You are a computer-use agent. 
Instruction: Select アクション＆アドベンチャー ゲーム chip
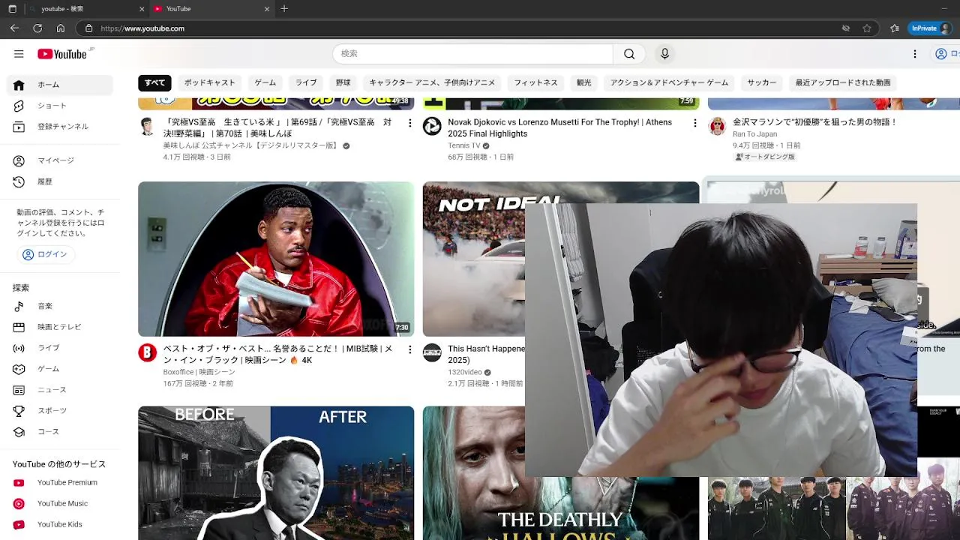(x=669, y=82)
